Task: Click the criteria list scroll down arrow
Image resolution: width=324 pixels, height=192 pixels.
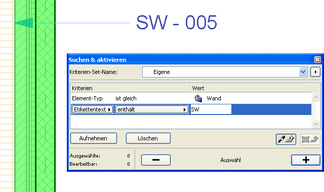Action: (315, 124)
